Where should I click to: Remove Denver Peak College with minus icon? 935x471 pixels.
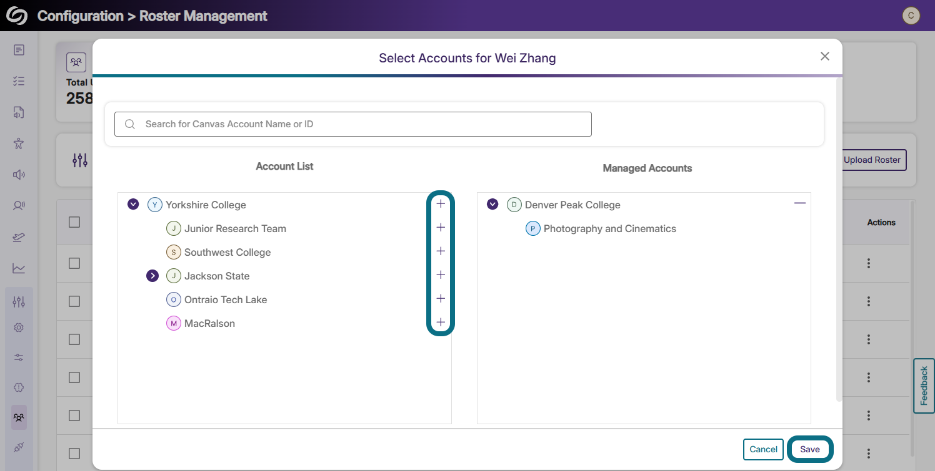click(x=799, y=203)
